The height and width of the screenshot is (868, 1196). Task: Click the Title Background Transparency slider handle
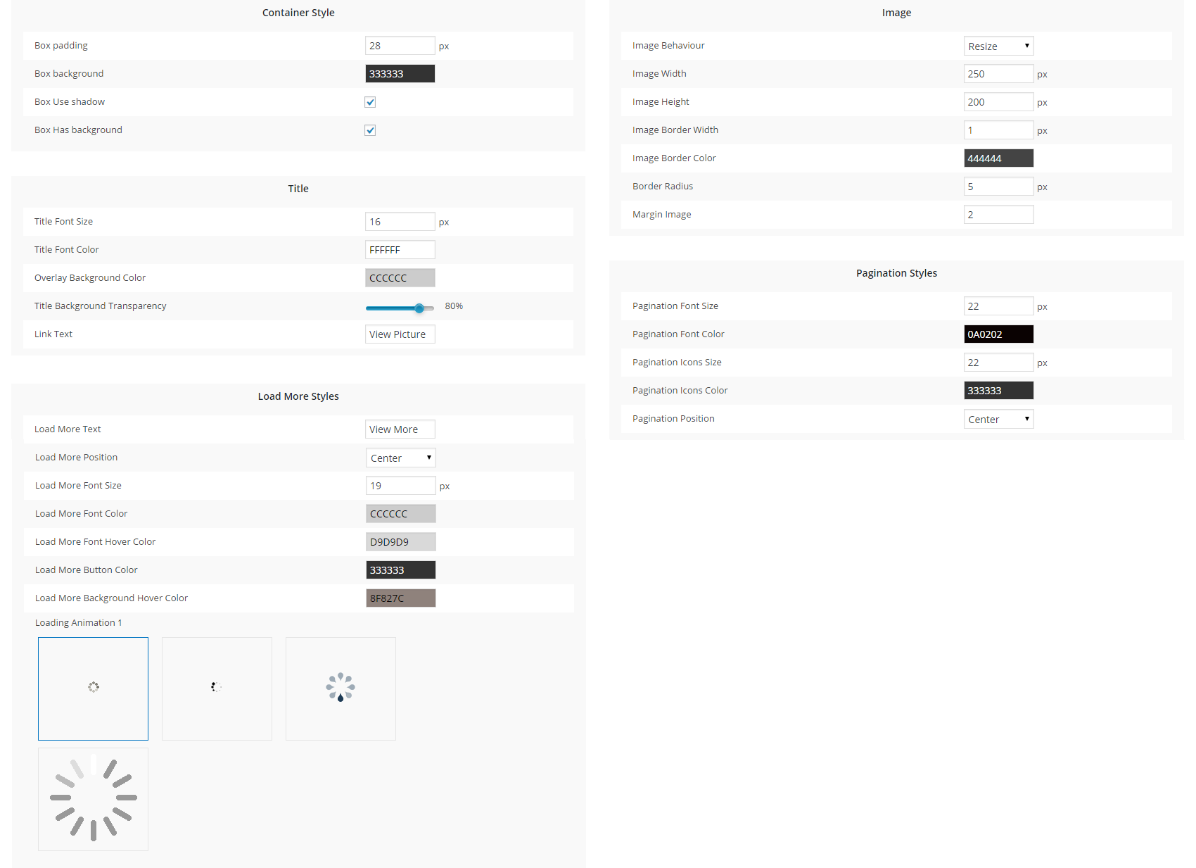419,308
